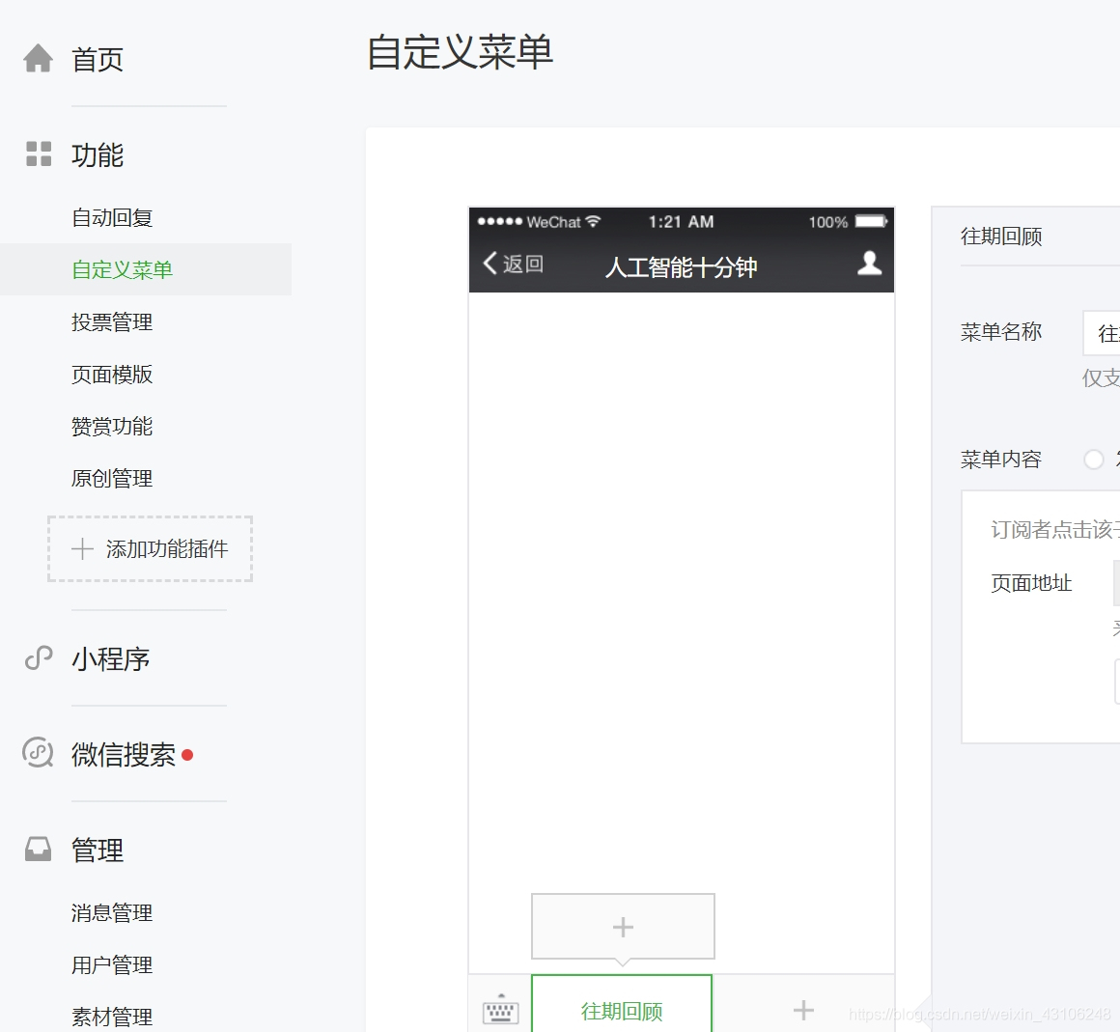
Task: Open 页面模版
Action: (x=112, y=374)
